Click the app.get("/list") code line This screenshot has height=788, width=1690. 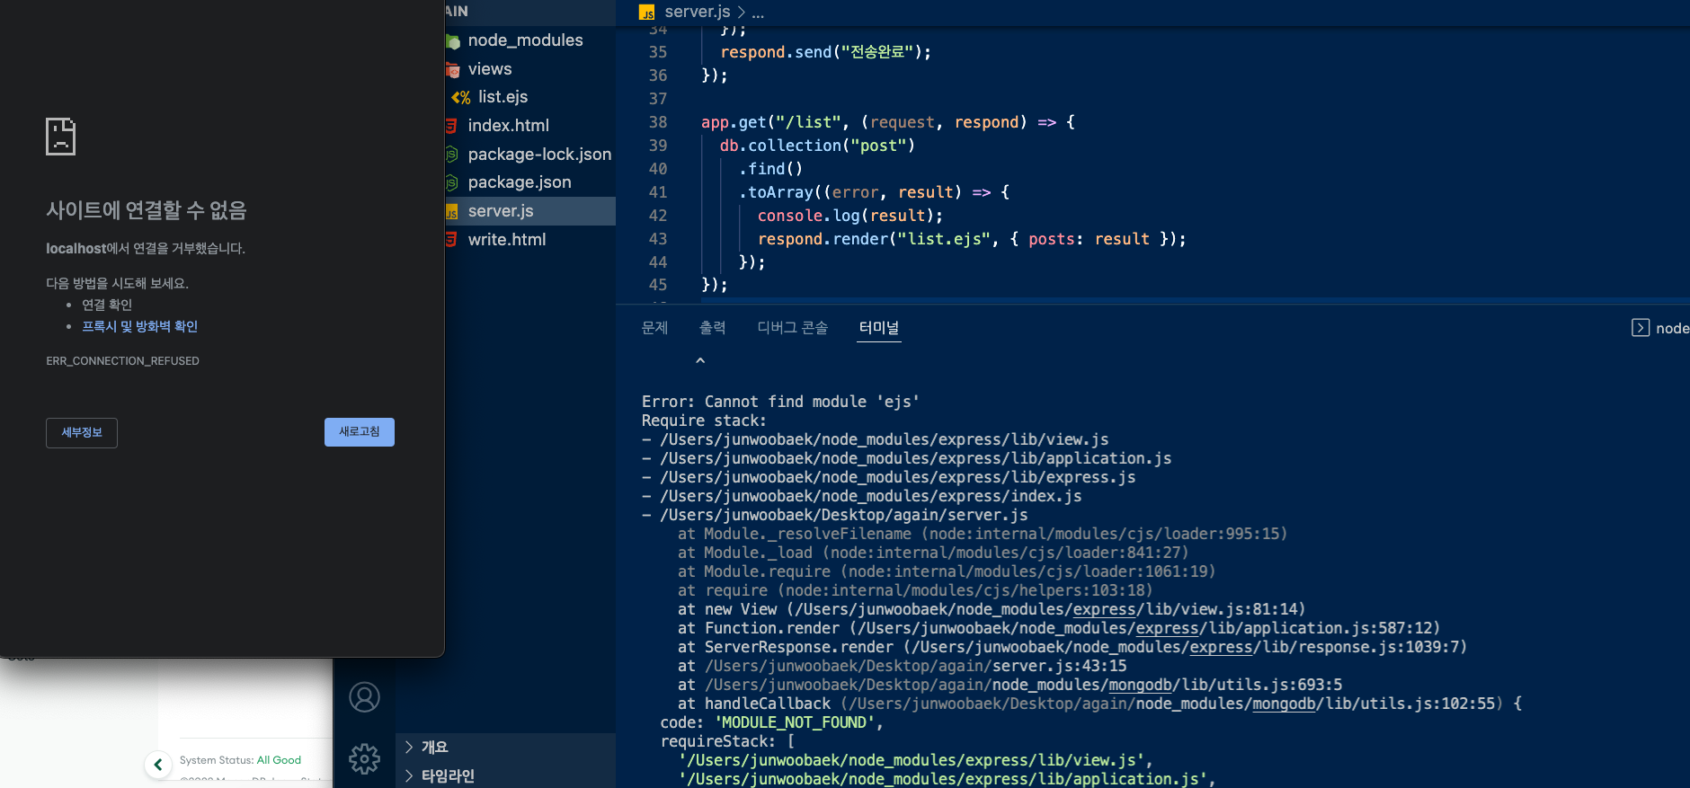point(888,122)
